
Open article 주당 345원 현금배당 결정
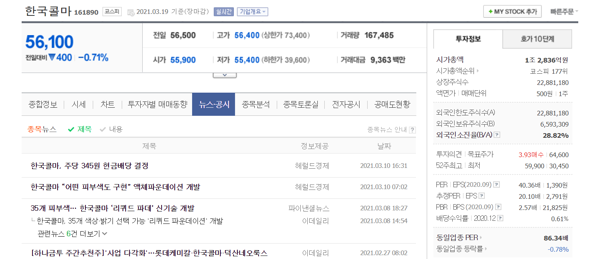tap(89, 166)
